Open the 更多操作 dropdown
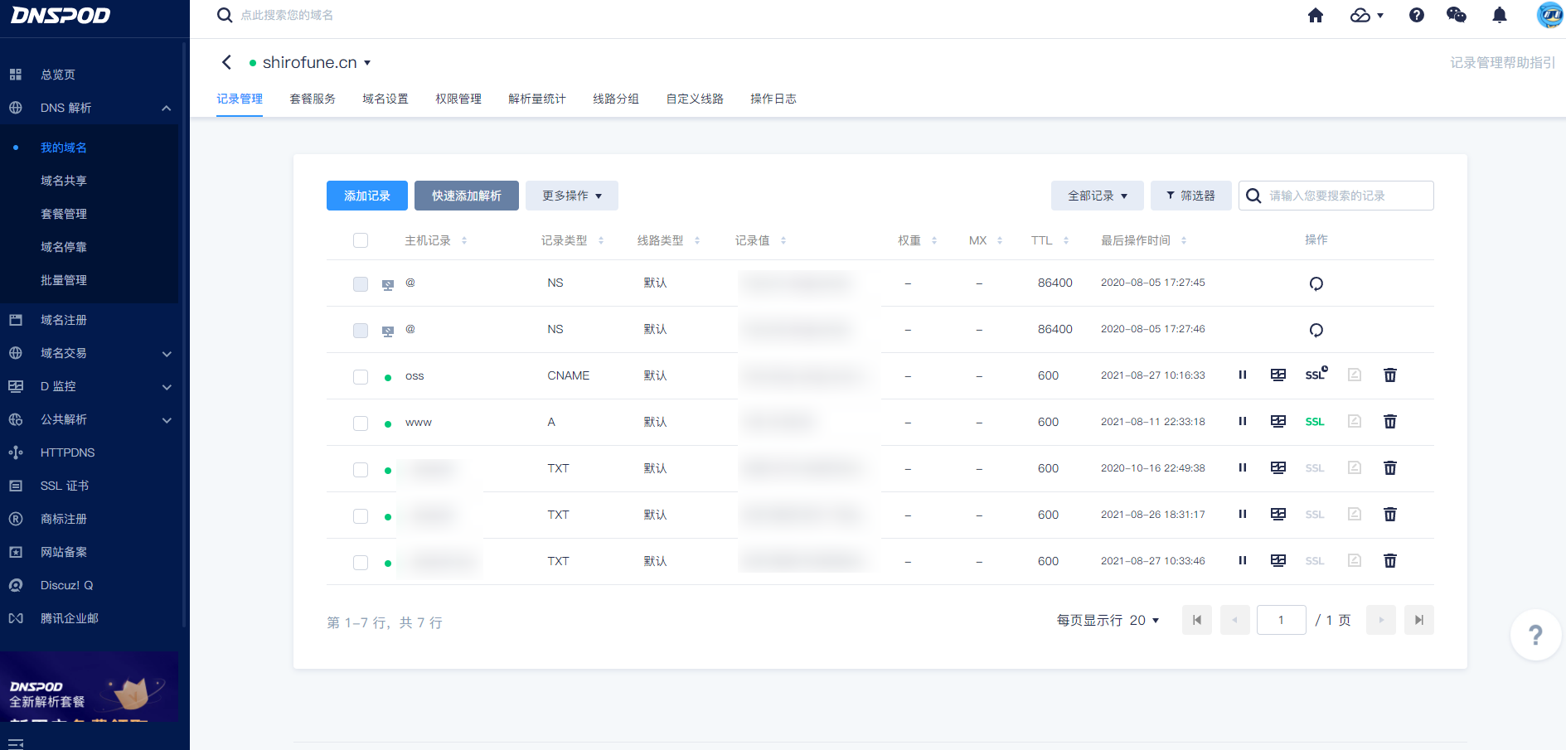The image size is (1566, 750). pyautogui.click(x=571, y=196)
